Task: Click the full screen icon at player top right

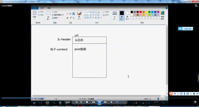Action: click(x=196, y=6)
